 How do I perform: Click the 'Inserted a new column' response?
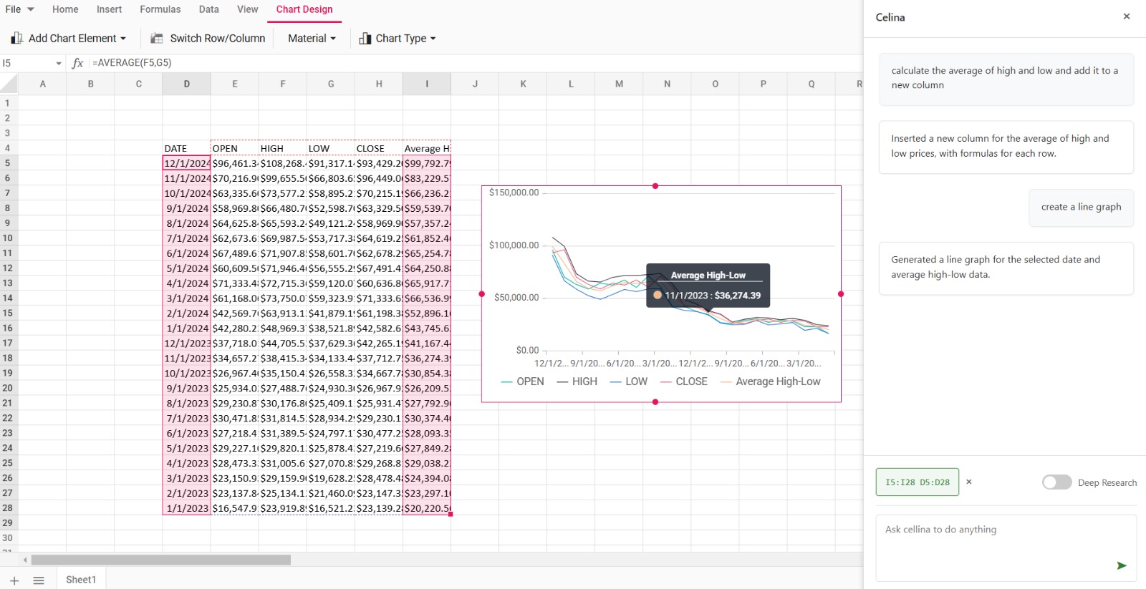[1006, 147]
